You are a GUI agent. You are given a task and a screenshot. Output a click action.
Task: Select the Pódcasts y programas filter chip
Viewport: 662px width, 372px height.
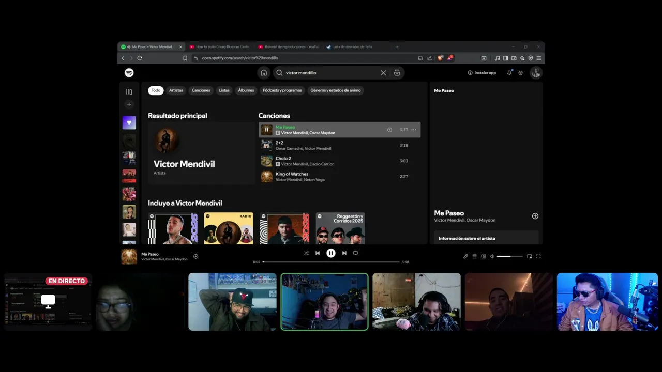282,90
